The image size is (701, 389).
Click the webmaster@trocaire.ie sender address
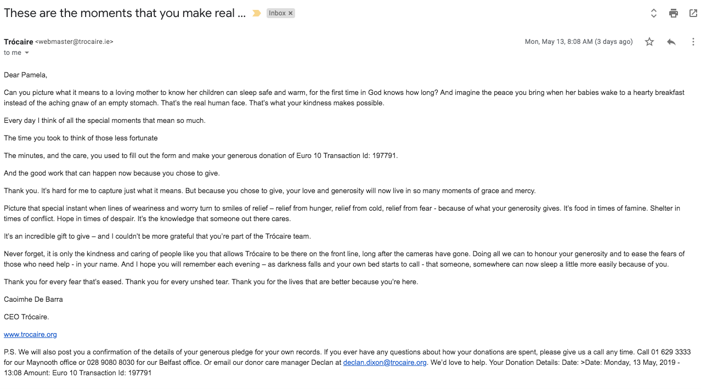tap(74, 42)
